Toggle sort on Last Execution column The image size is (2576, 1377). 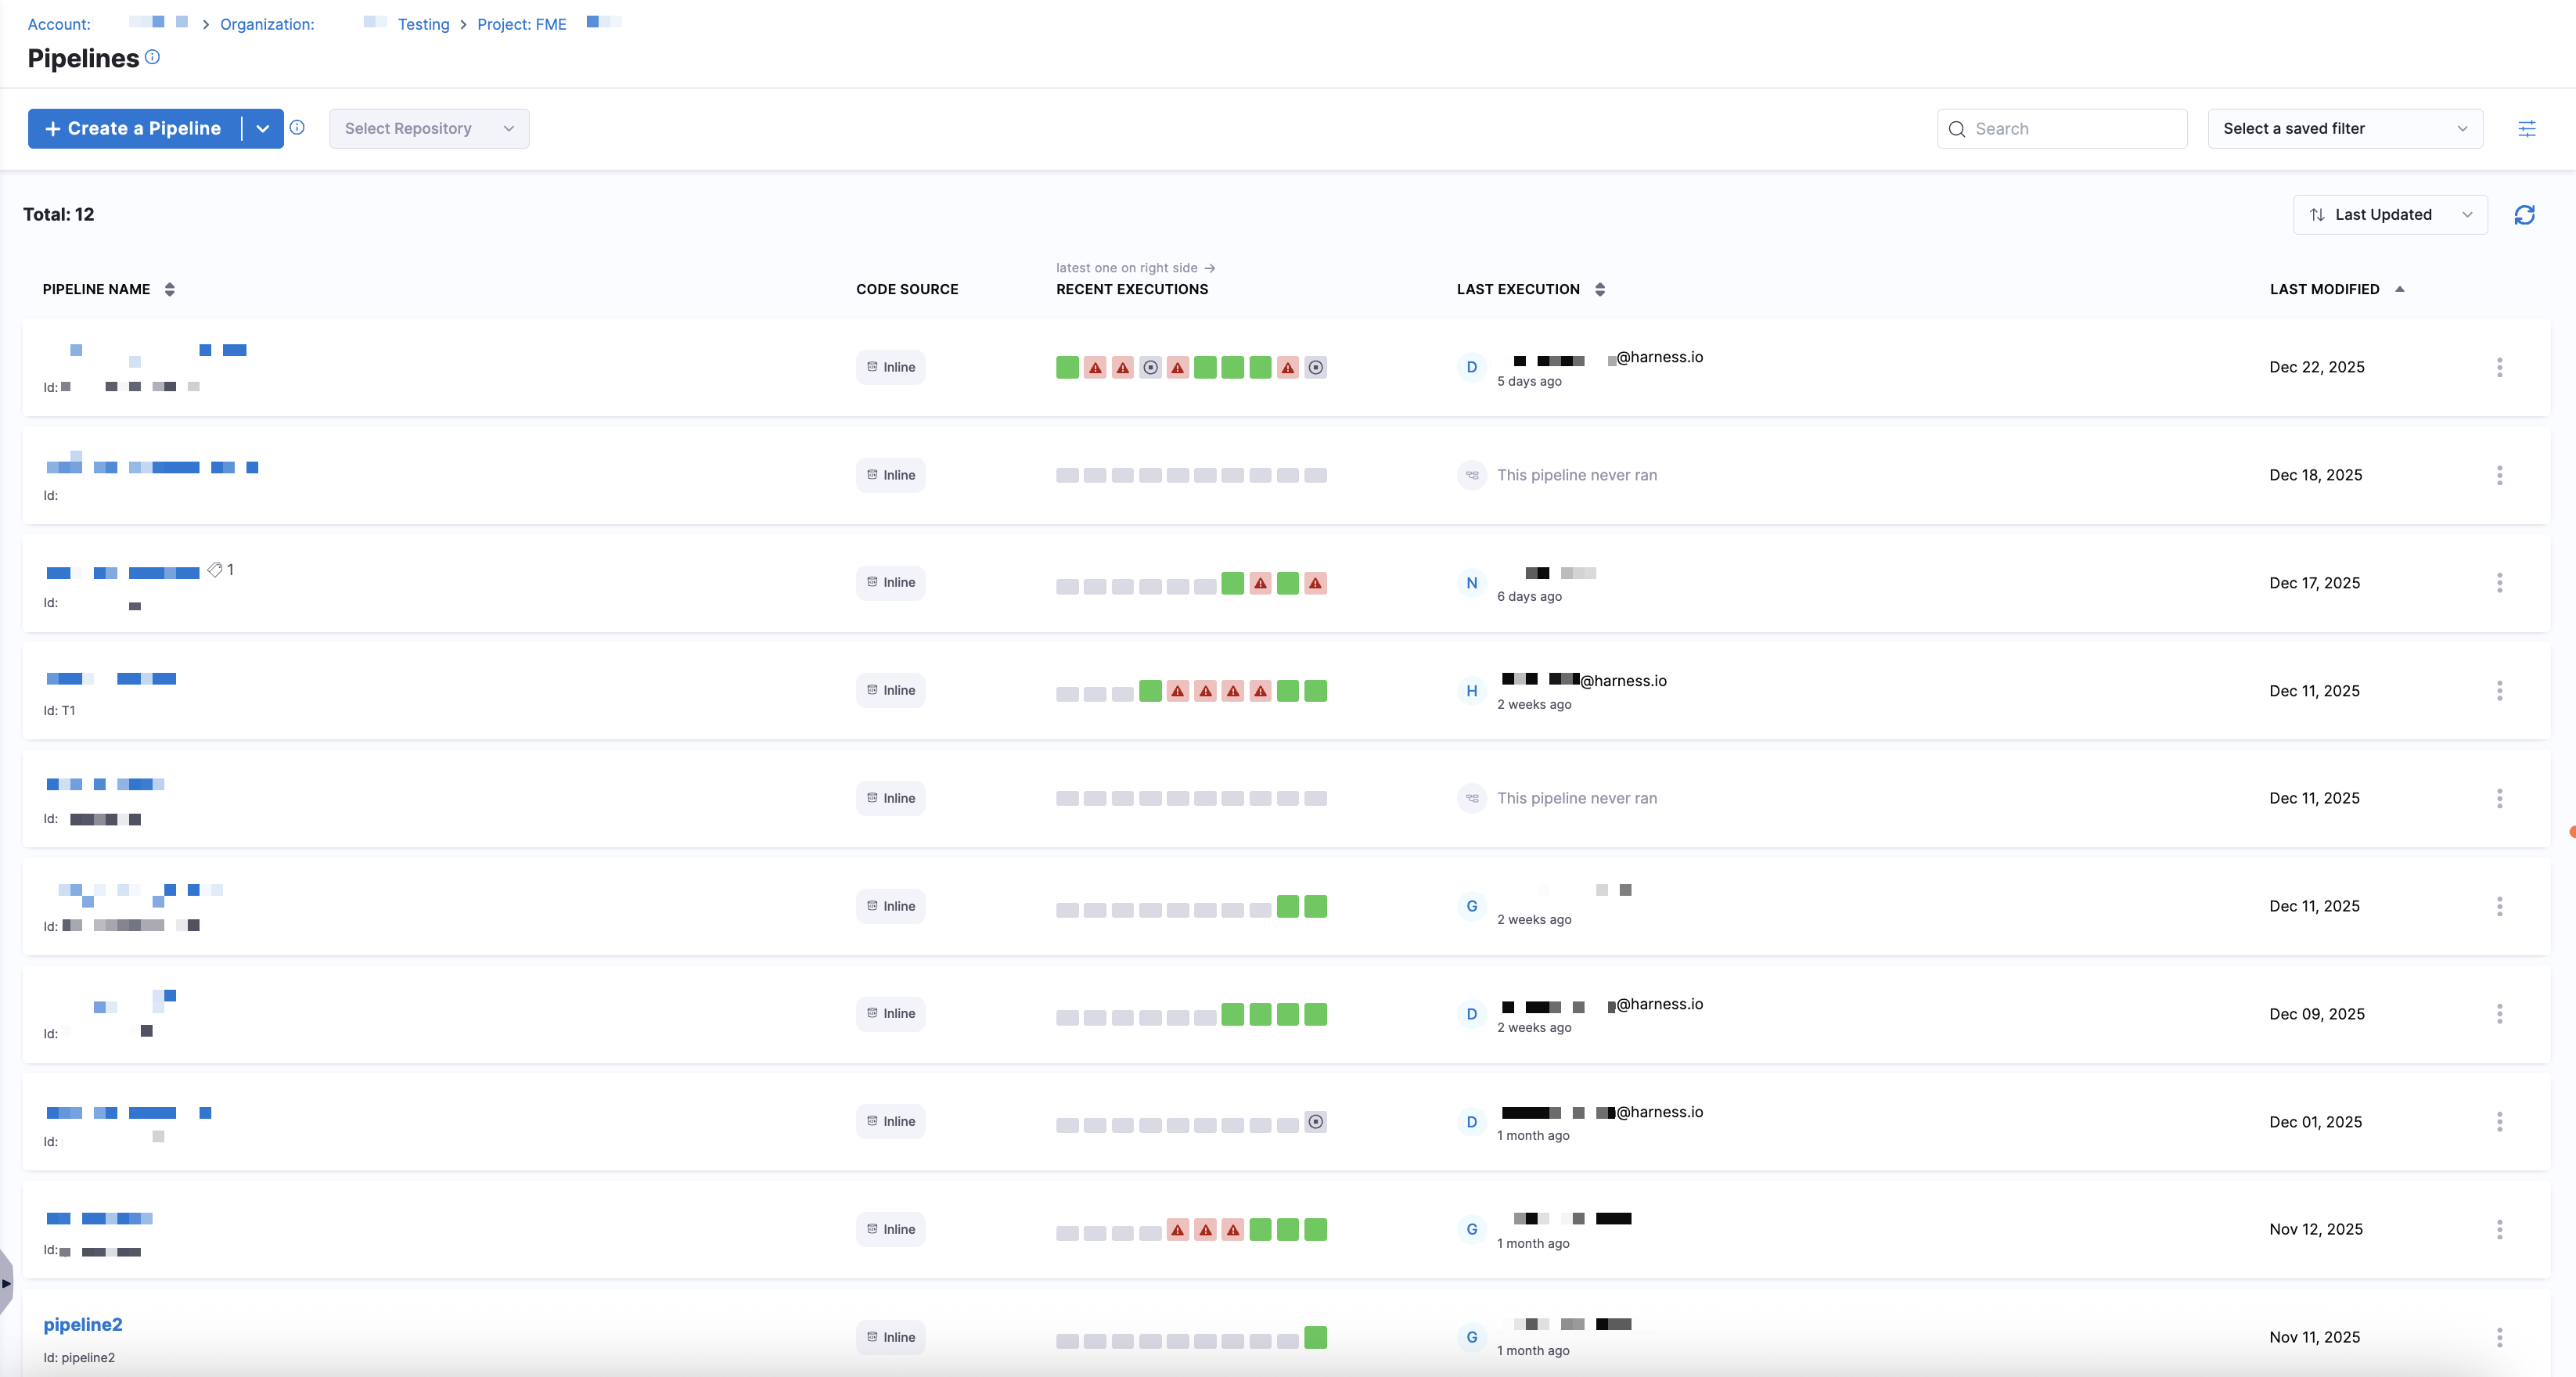click(1600, 289)
